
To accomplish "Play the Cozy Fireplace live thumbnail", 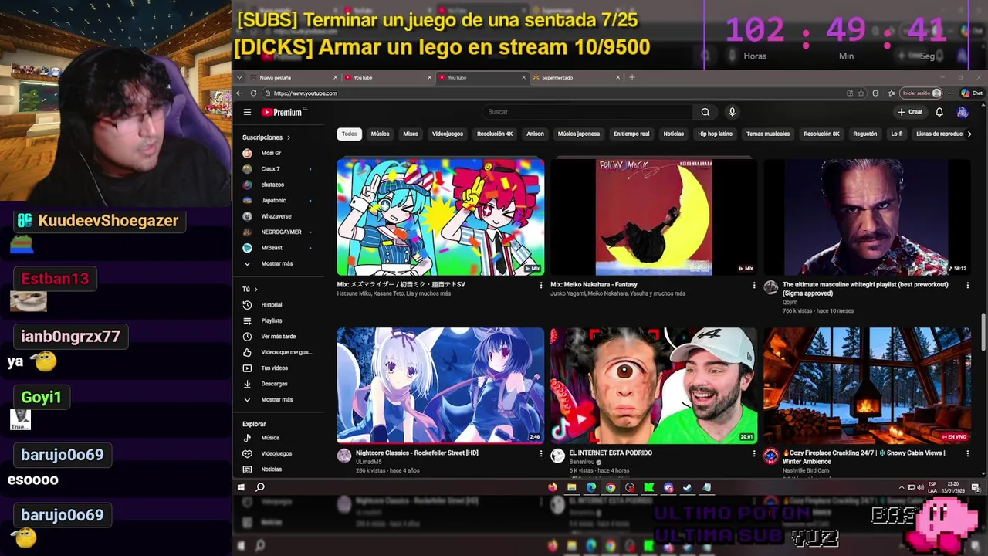I will (x=868, y=385).
